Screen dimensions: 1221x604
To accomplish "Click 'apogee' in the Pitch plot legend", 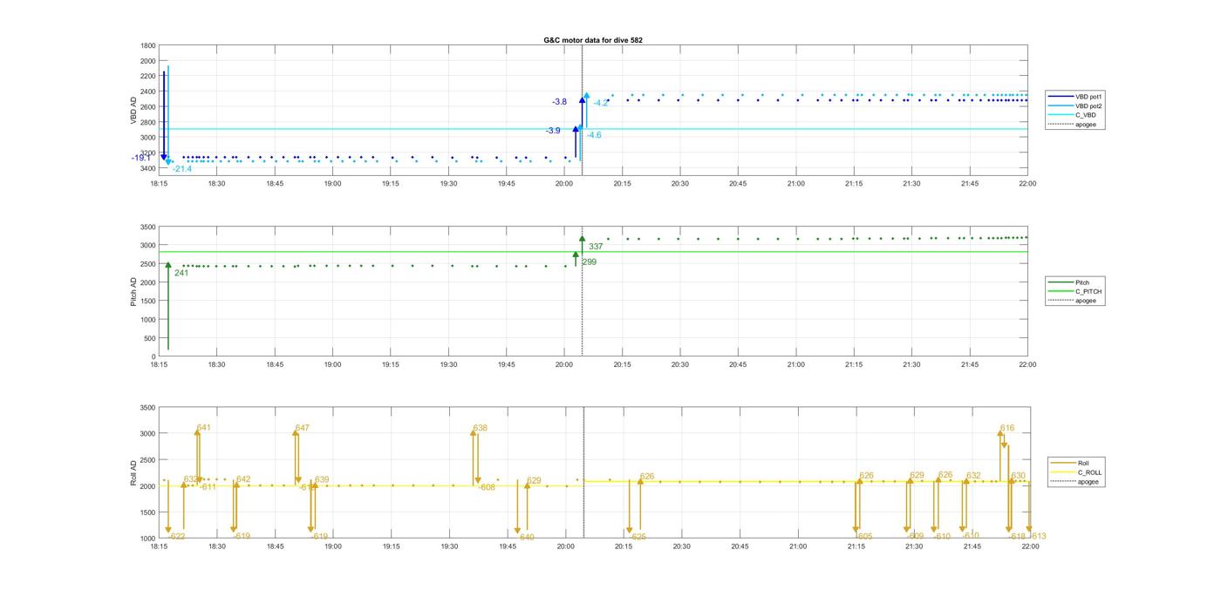I will click(1086, 301).
